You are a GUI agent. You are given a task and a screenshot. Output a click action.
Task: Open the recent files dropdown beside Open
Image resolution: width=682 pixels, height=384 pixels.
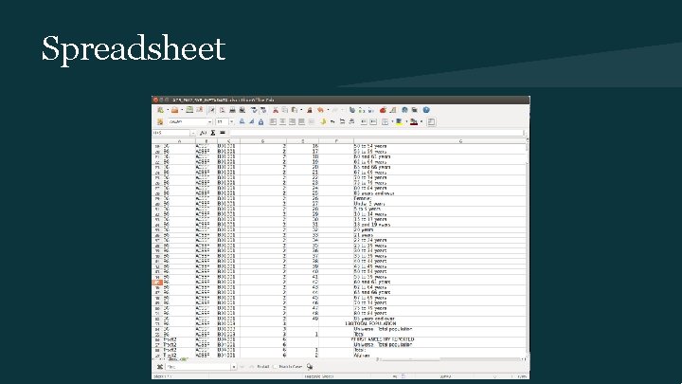182,110
